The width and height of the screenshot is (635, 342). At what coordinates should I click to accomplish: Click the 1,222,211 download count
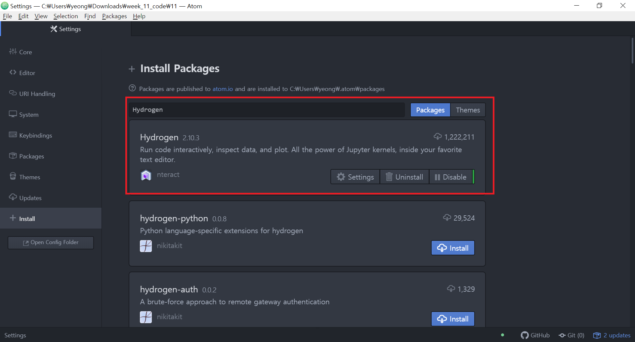[x=459, y=137]
